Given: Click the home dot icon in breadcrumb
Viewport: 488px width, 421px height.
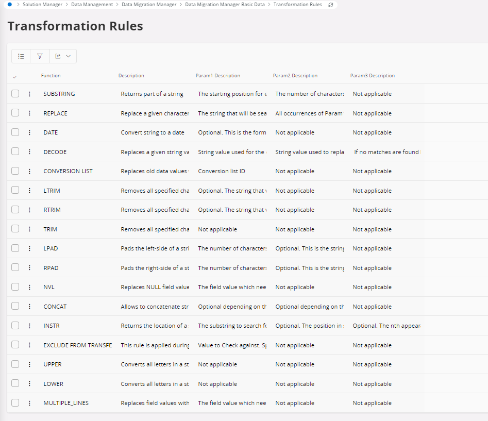Looking at the screenshot, I should [10, 5].
